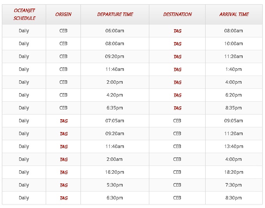Select the 13:40pm arrival time cell
This screenshot has height=208, width=265.
234,146
